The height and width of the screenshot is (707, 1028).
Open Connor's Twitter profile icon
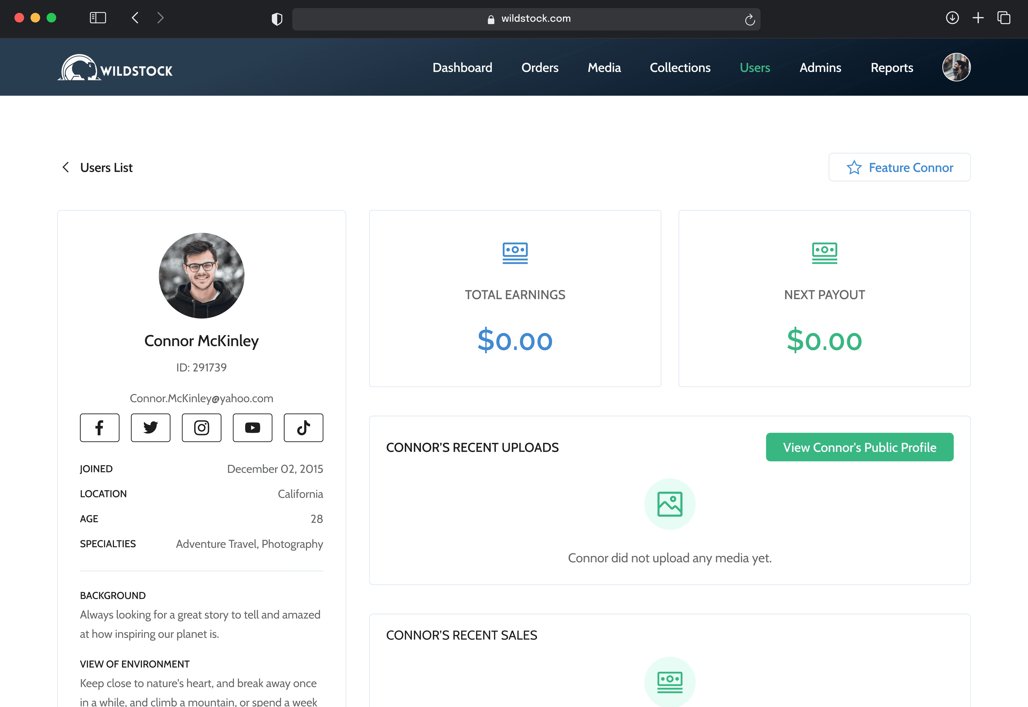tap(150, 427)
